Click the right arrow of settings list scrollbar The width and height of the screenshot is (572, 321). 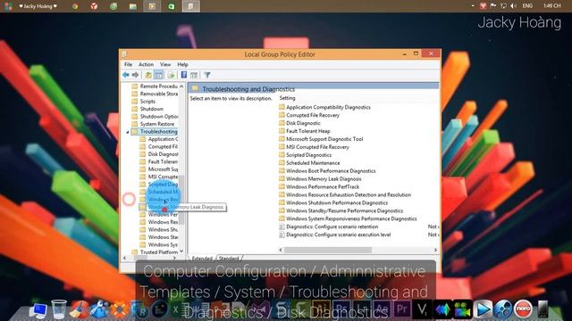tap(435, 250)
